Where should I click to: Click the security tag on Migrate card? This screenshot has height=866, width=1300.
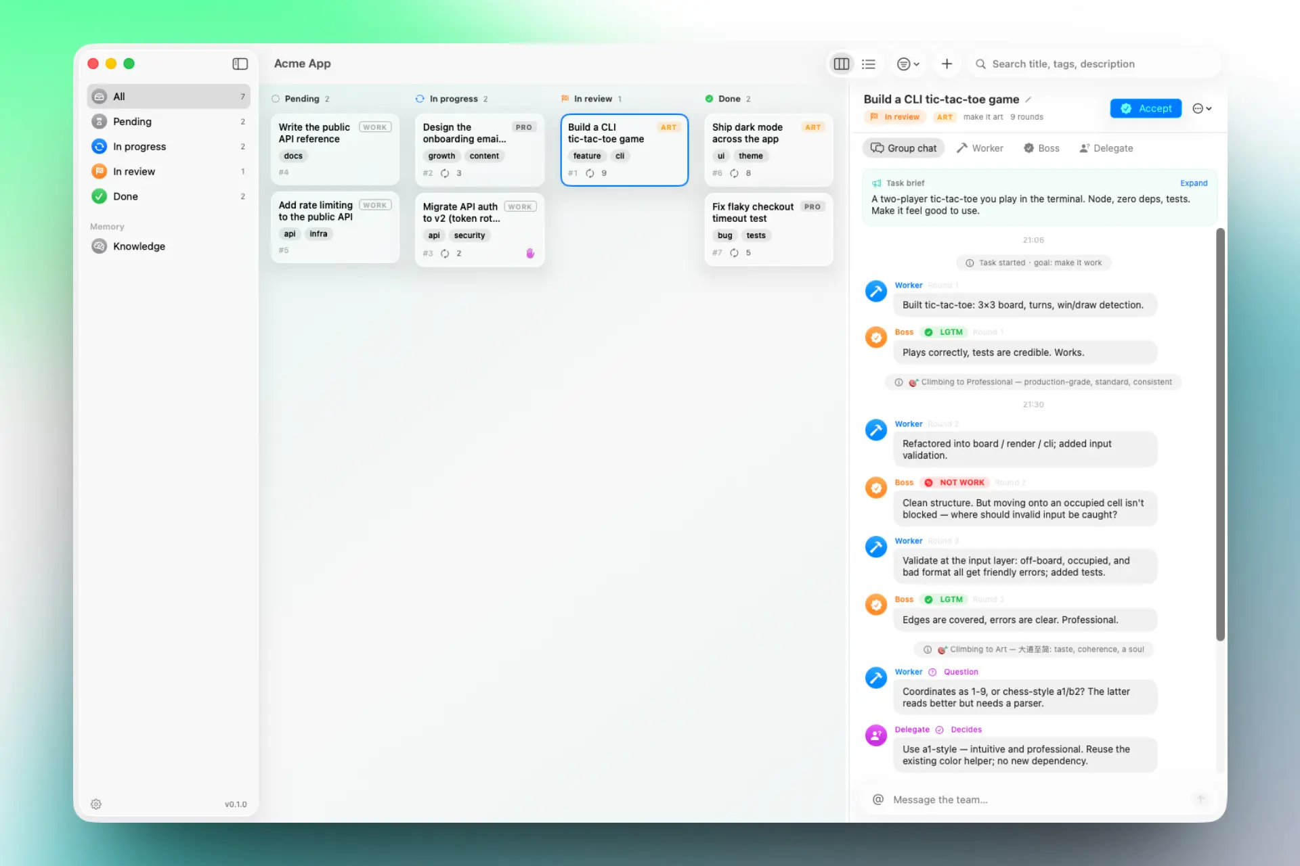(x=469, y=235)
